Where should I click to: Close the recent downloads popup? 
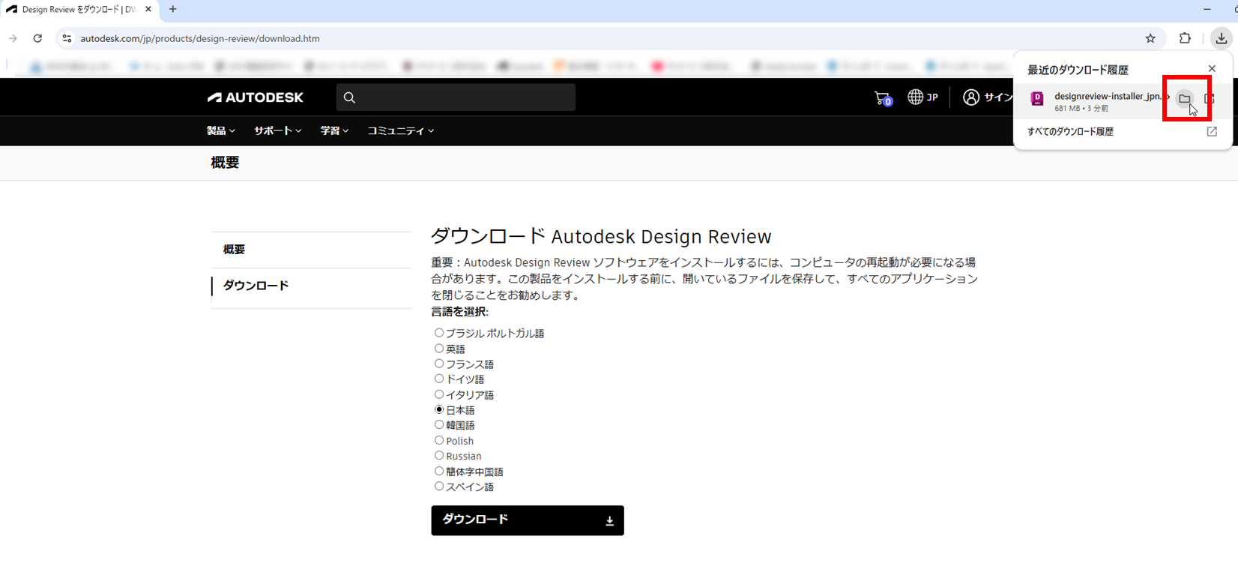point(1212,68)
